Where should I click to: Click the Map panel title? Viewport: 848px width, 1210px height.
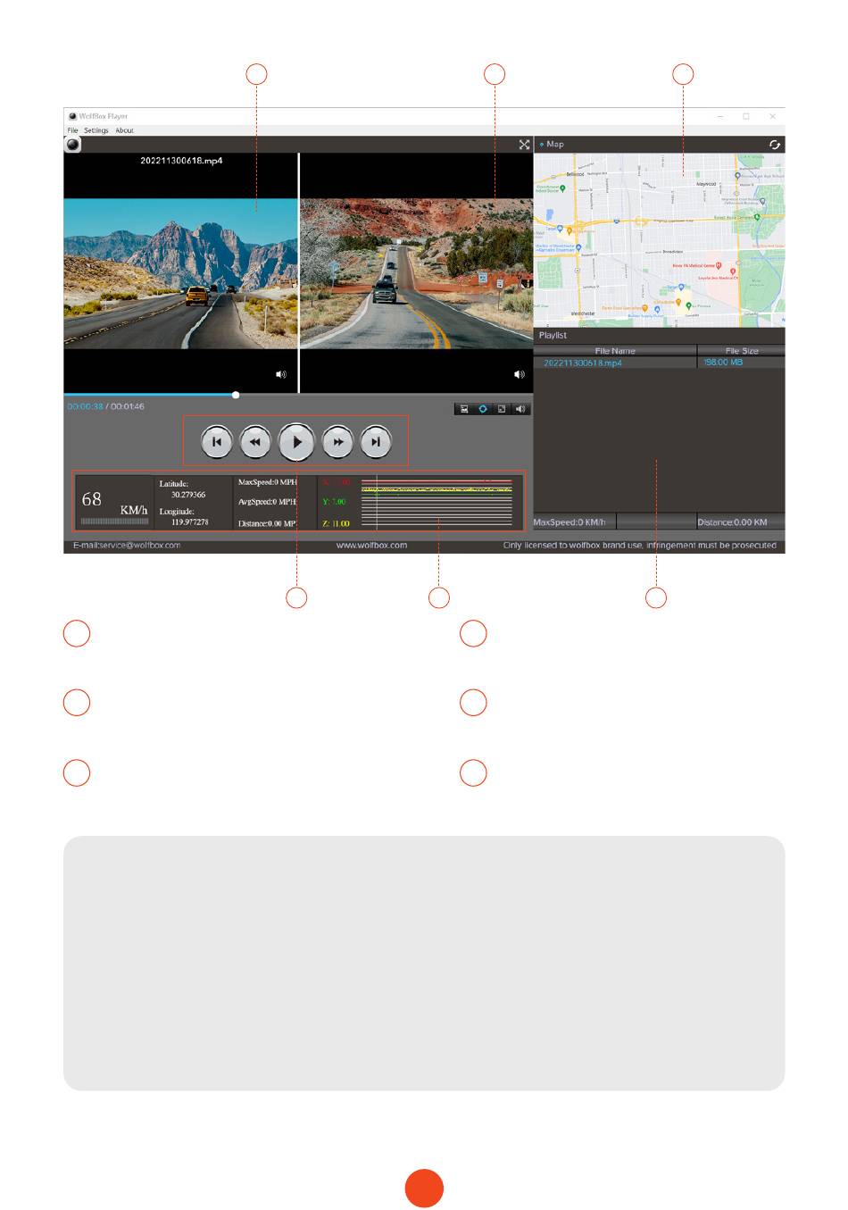click(x=554, y=144)
